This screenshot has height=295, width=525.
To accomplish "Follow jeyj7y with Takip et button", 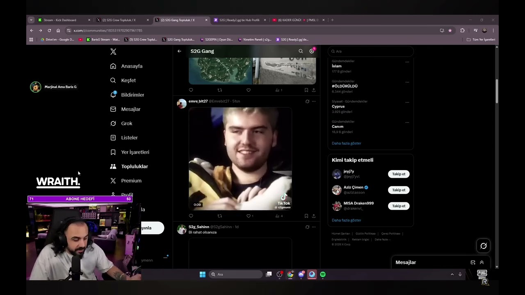I will tap(399, 174).
